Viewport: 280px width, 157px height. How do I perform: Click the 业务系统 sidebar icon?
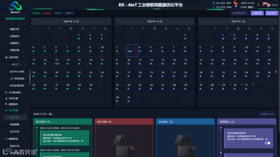point(6,57)
